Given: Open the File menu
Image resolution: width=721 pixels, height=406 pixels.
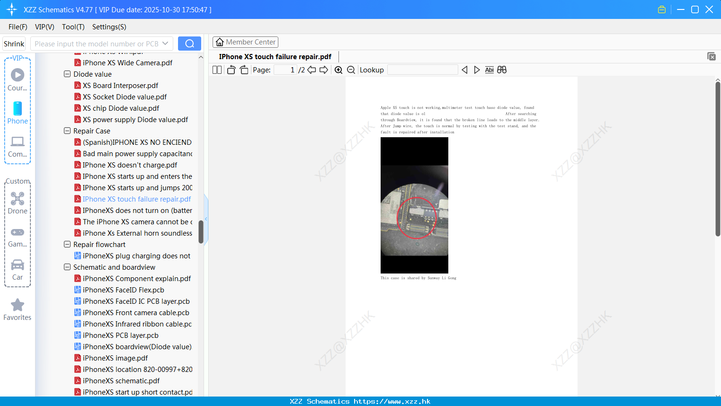Looking at the screenshot, I should 18,27.
